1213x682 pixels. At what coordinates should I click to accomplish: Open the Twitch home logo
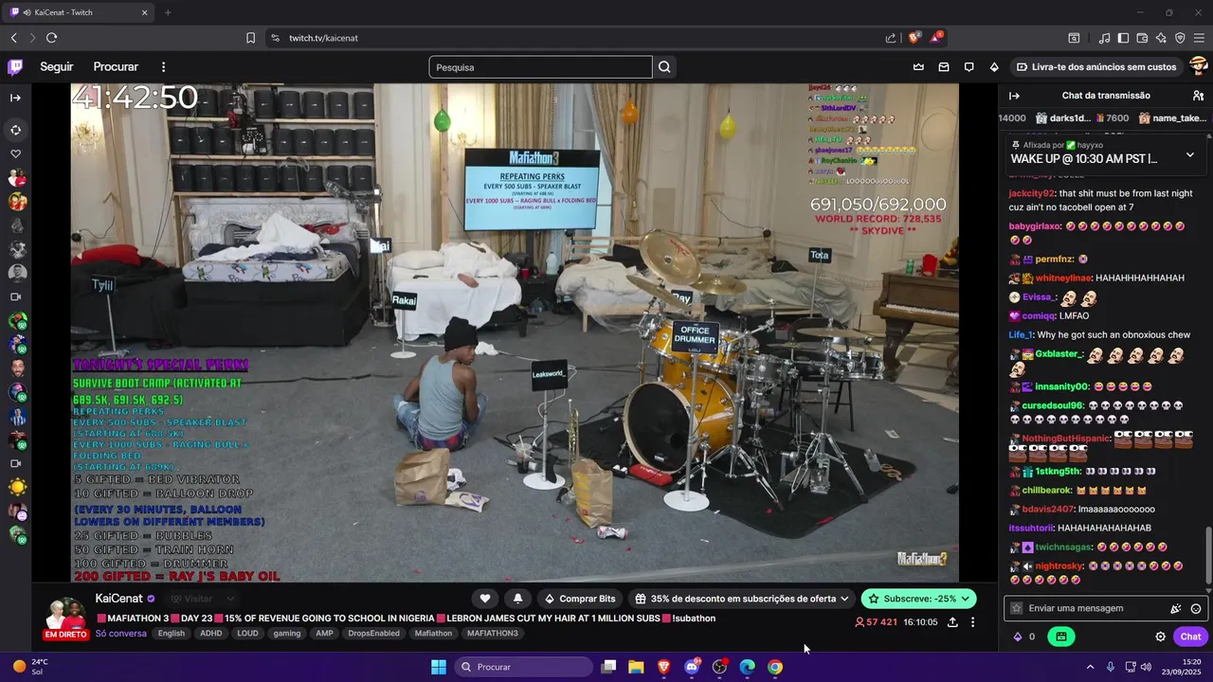pos(15,67)
